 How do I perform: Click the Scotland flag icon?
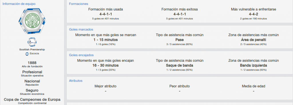(27, 54)
